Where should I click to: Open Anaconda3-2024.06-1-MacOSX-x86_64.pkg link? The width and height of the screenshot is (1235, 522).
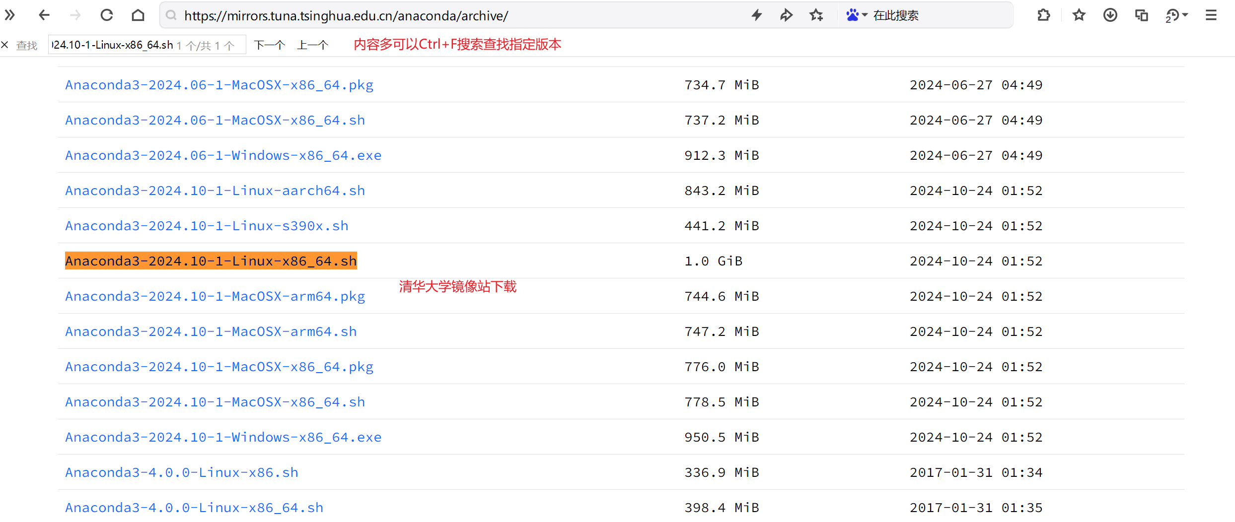(x=219, y=85)
